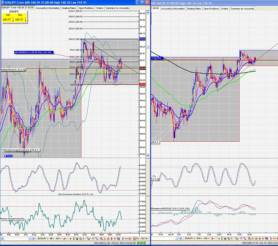Open the ASK price type dropdown in left toolbar
This screenshot has width=278, height=246.
(59, 238)
